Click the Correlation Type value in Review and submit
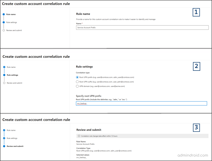Viewport: 212px width, 161px height. point(104,151)
